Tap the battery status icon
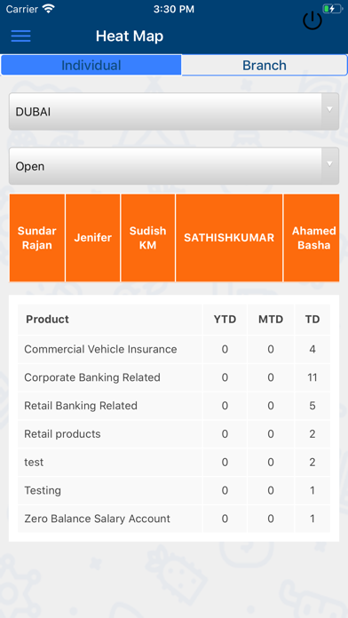Image resolution: width=348 pixels, height=618 pixels. coord(332,9)
